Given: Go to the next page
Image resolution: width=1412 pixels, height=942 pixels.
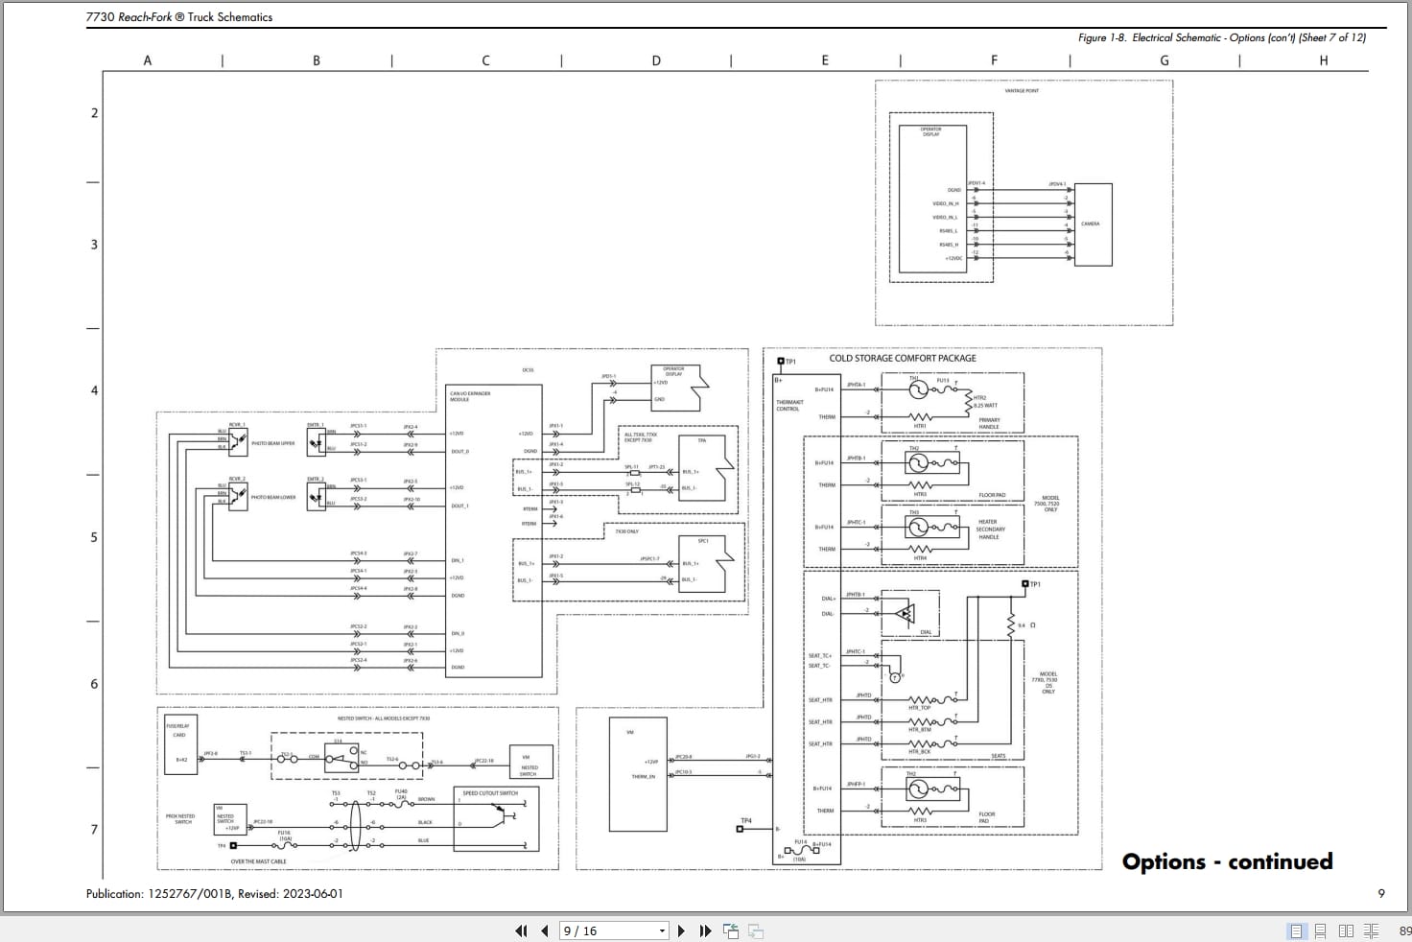Looking at the screenshot, I should [681, 930].
